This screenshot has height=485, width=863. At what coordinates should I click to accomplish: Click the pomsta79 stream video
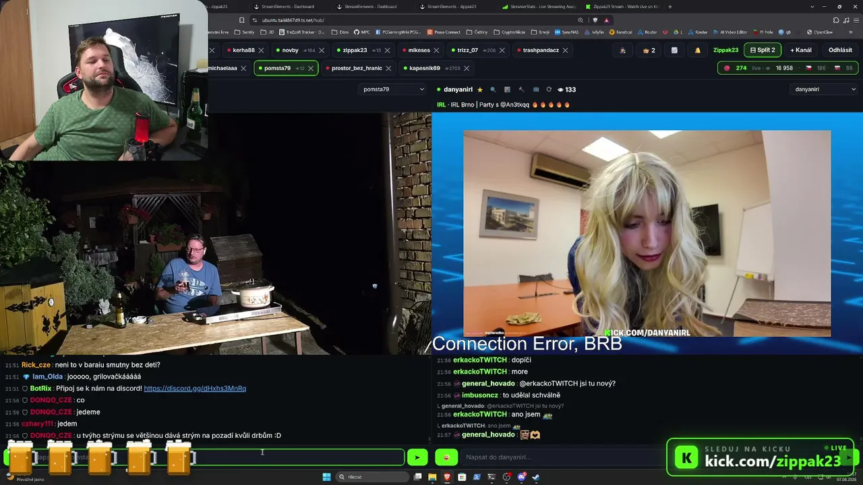click(x=216, y=233)
